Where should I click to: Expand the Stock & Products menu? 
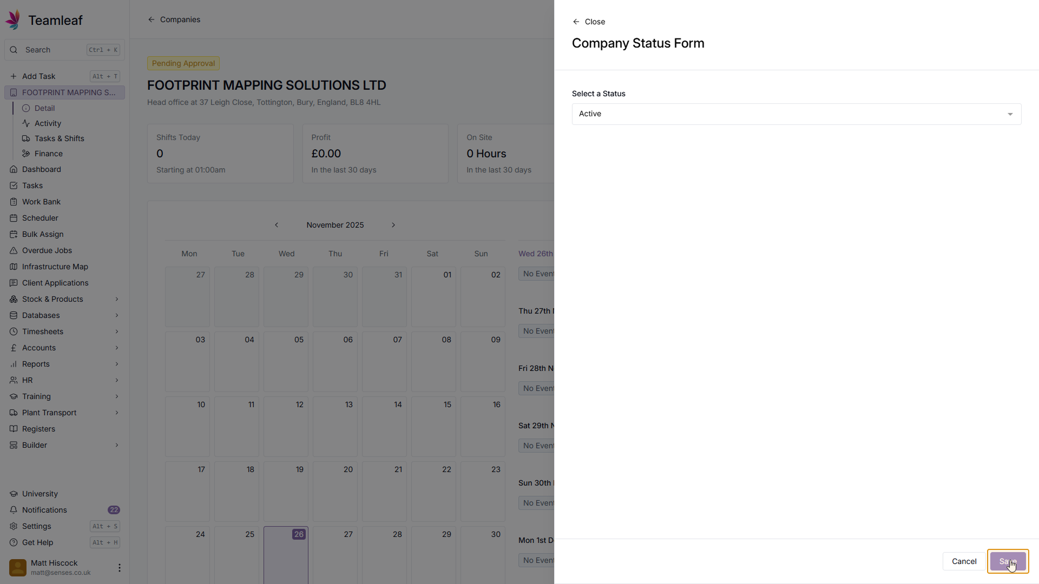[116, 299]
